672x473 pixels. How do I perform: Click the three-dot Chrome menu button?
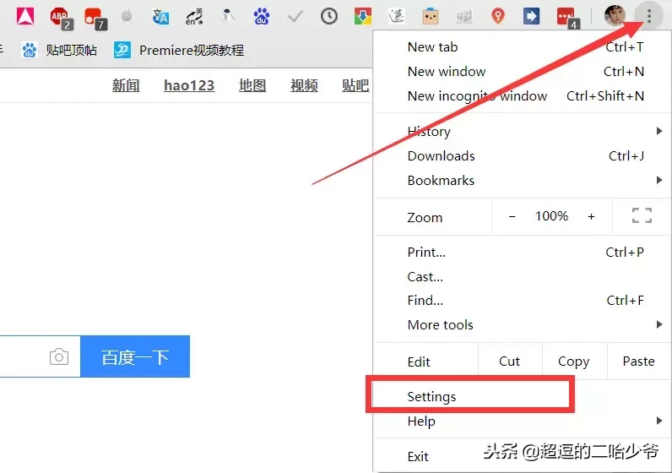click(x=649, y=16)
